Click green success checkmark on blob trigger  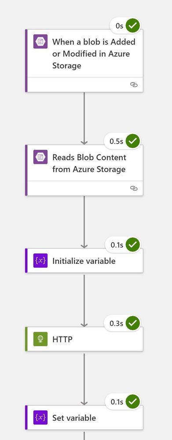133,26
